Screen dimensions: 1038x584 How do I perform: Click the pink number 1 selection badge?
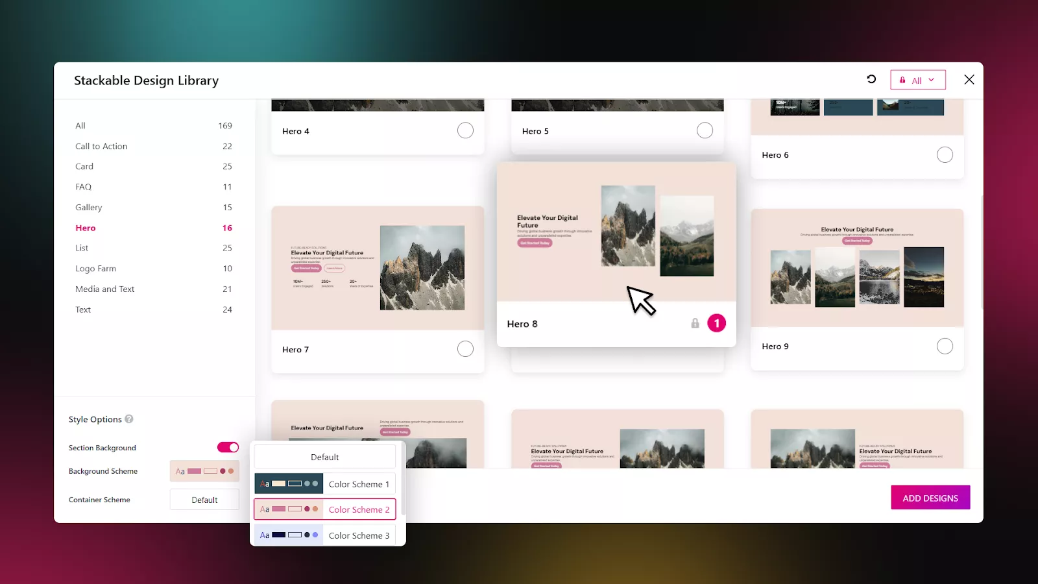(716, 323)
